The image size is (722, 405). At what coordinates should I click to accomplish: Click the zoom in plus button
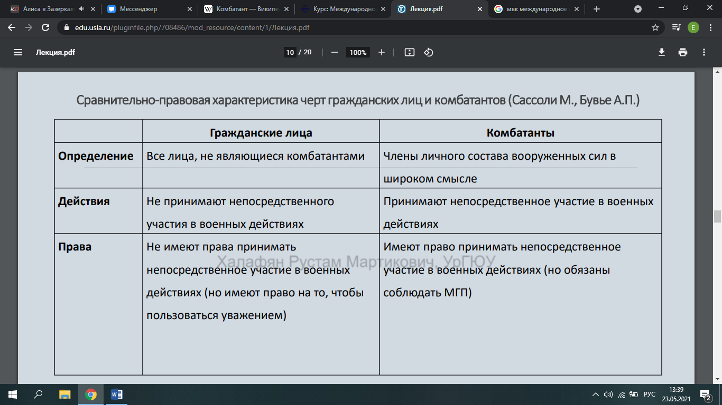coord(382,52)
